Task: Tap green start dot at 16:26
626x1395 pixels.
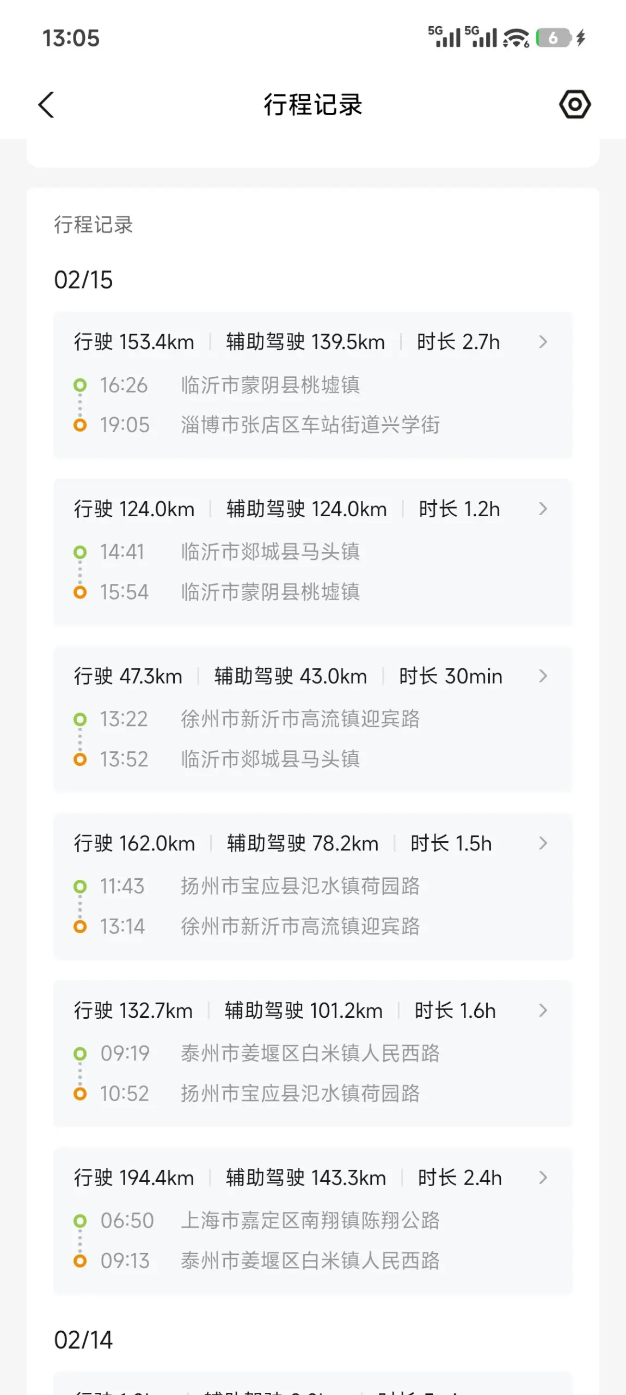Action: click(80, 385)
